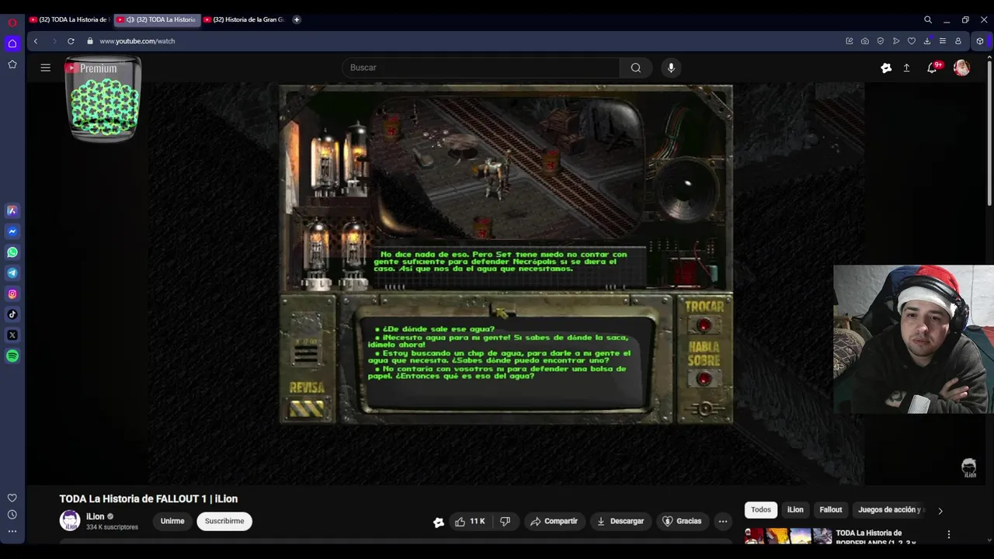Select the Fallout filter chip
Image resolution: width=994 pixels, height=559 pixels.
831,510
